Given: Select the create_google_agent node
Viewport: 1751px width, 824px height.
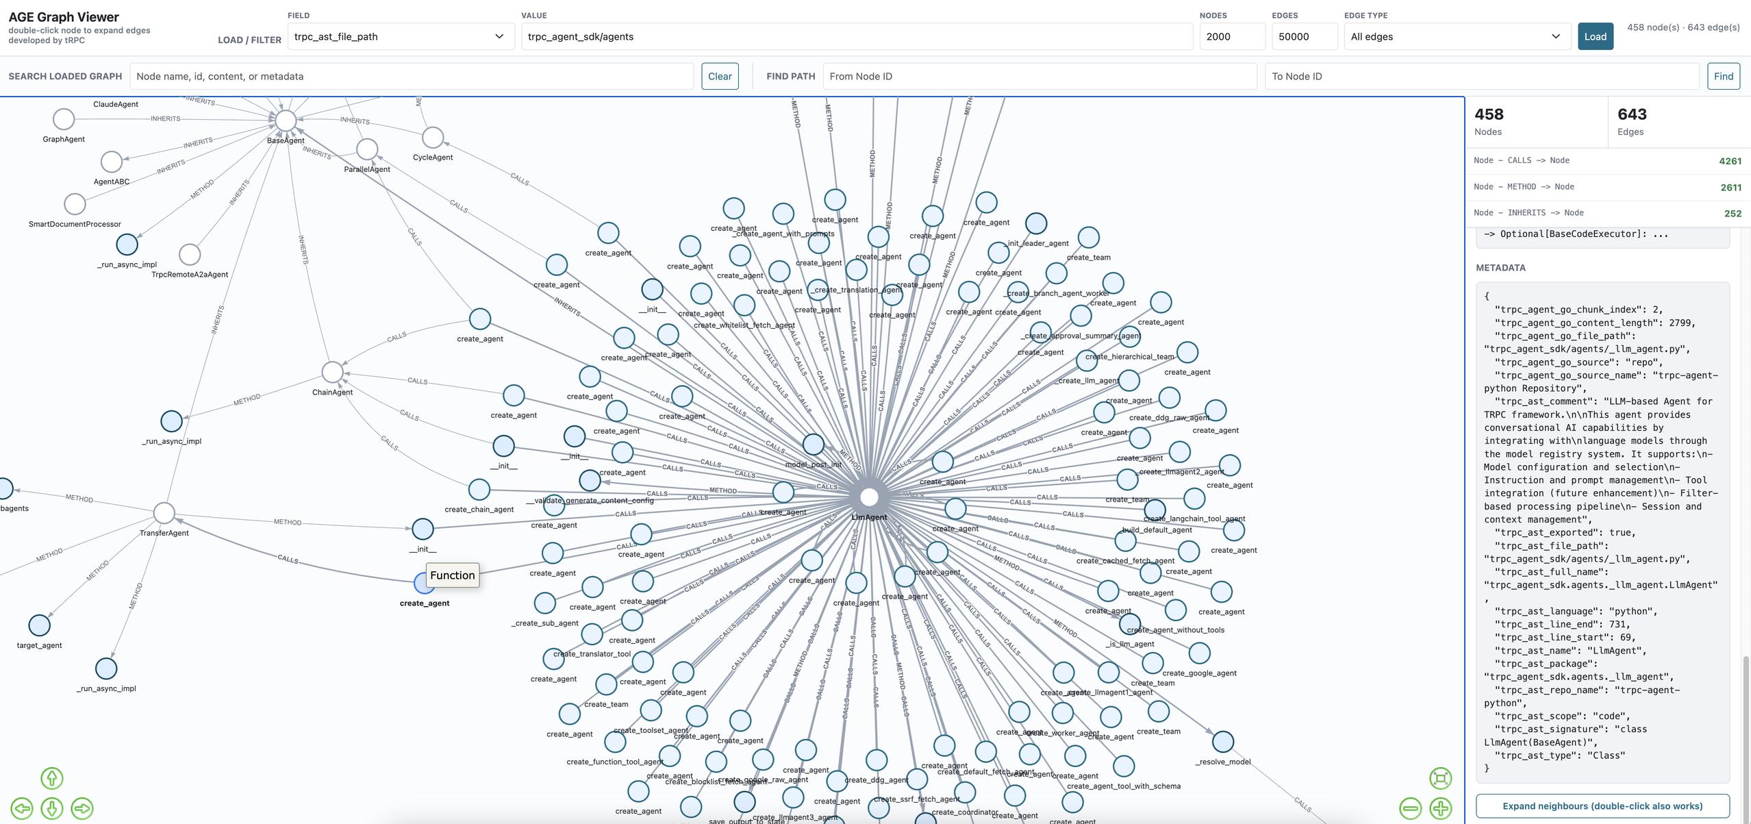Looking at the screenshot, I should 1200,653.
